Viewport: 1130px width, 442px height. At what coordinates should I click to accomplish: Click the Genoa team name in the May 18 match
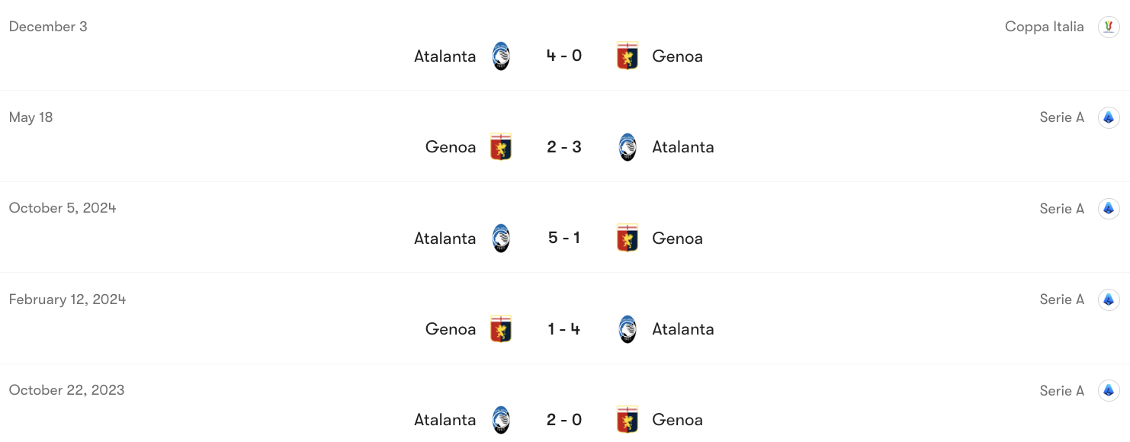coord(450,146)
